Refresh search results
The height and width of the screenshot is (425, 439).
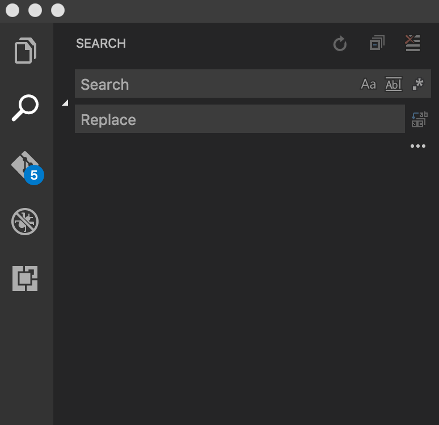340,44
